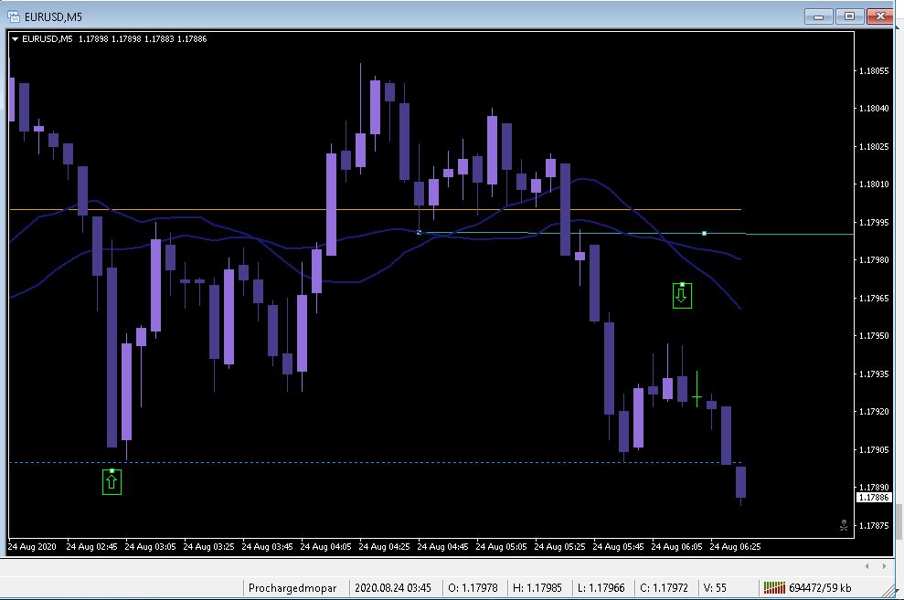Click the teal trend line's right anchor point
Screen dimensions: 904x600
pos(704,233)
